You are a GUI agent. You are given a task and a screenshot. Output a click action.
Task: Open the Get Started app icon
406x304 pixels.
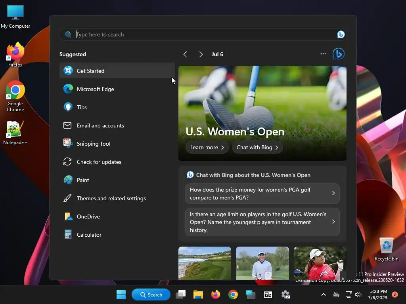(x=68, y=70)
